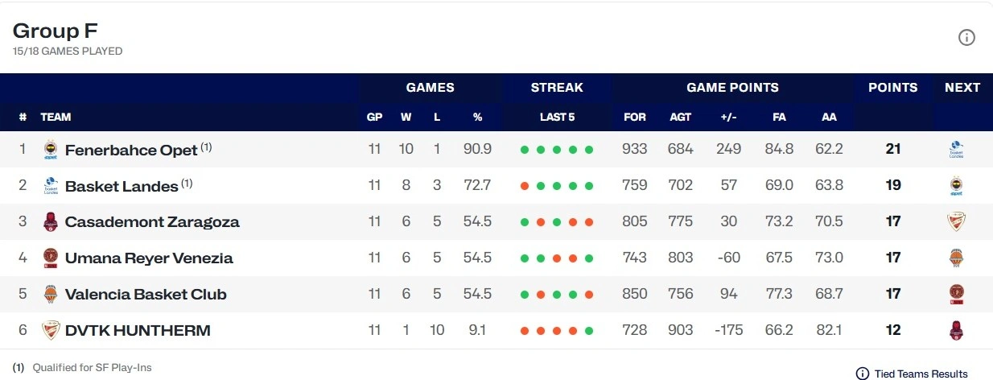The width and height of the screenshot is (993, 380).
Task: Click the Umana Reyer Venezia team name
Action: click(x=149, y=258)
